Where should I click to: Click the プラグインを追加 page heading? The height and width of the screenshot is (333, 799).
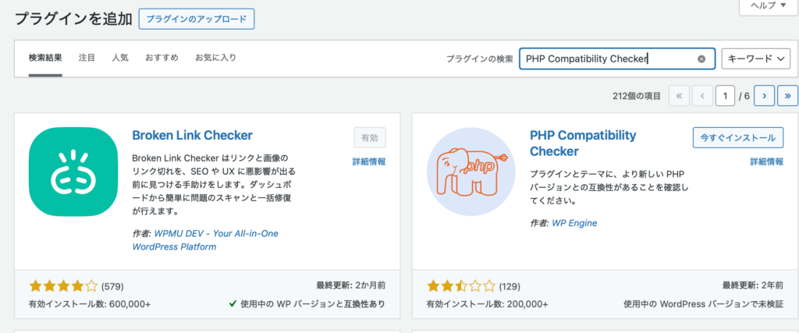pos(72,19)
